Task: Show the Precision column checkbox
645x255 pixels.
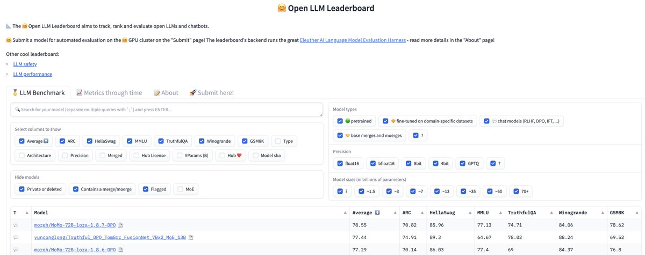Action: (64, 156)
